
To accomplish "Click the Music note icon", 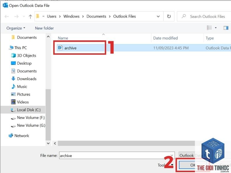I will (x=13, y=86).
